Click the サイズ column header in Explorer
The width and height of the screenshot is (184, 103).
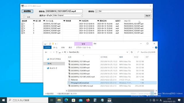(136, 57)
